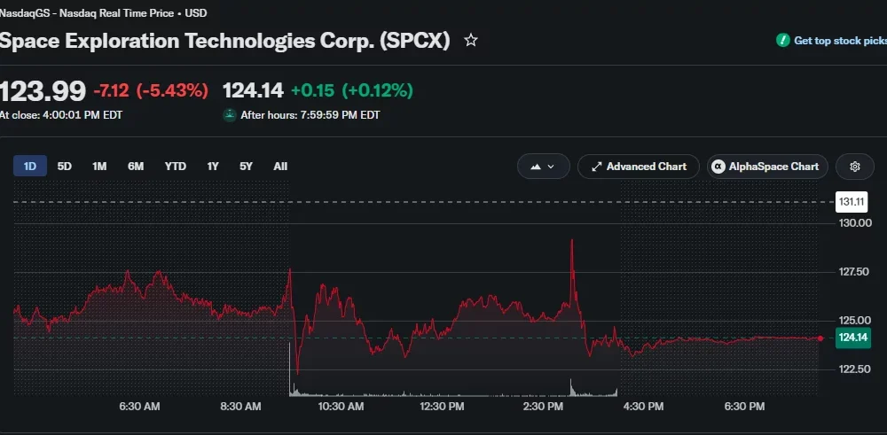Open chart settings gear icon
The width and height of the screenshot is (887, 435).
(855, 167)
